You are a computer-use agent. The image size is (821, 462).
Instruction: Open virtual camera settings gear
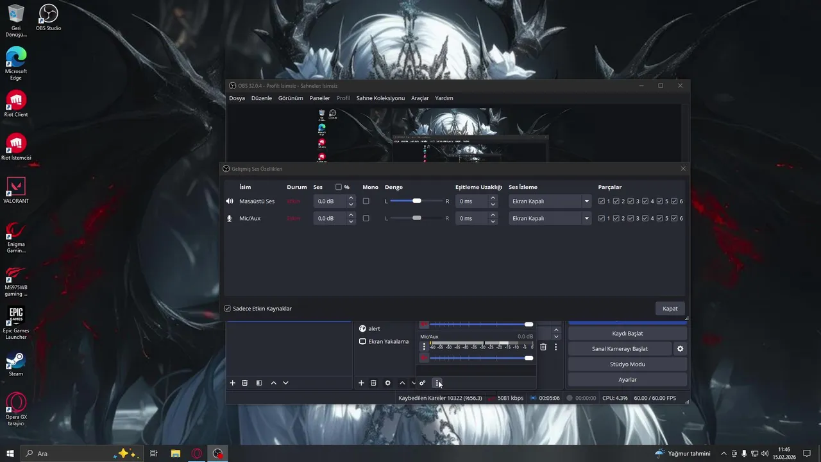[681, 349]
